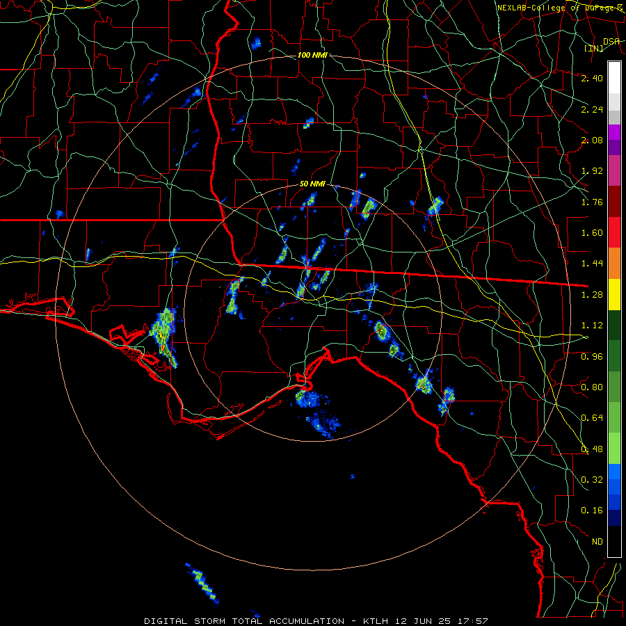
Task: Click the 100 NMI range ring label
Action: (312, 55)
